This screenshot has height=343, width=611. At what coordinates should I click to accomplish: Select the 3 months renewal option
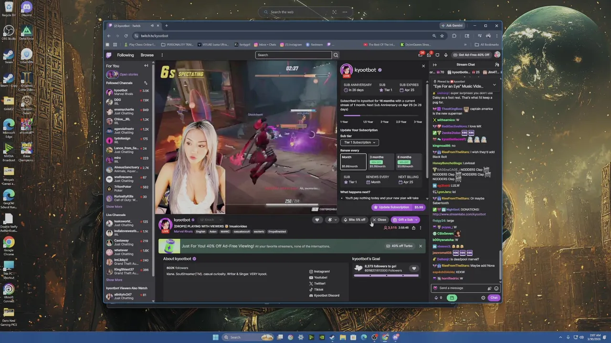pos(381,161)
